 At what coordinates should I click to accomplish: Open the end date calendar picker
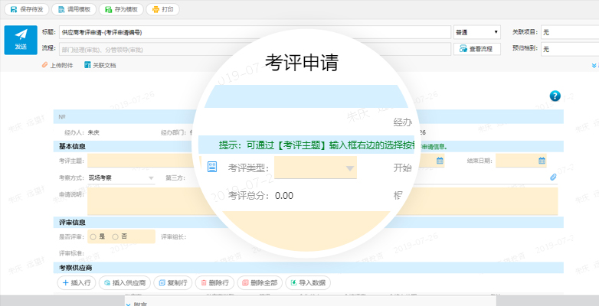pyautogui.click(x=542, y=161)
